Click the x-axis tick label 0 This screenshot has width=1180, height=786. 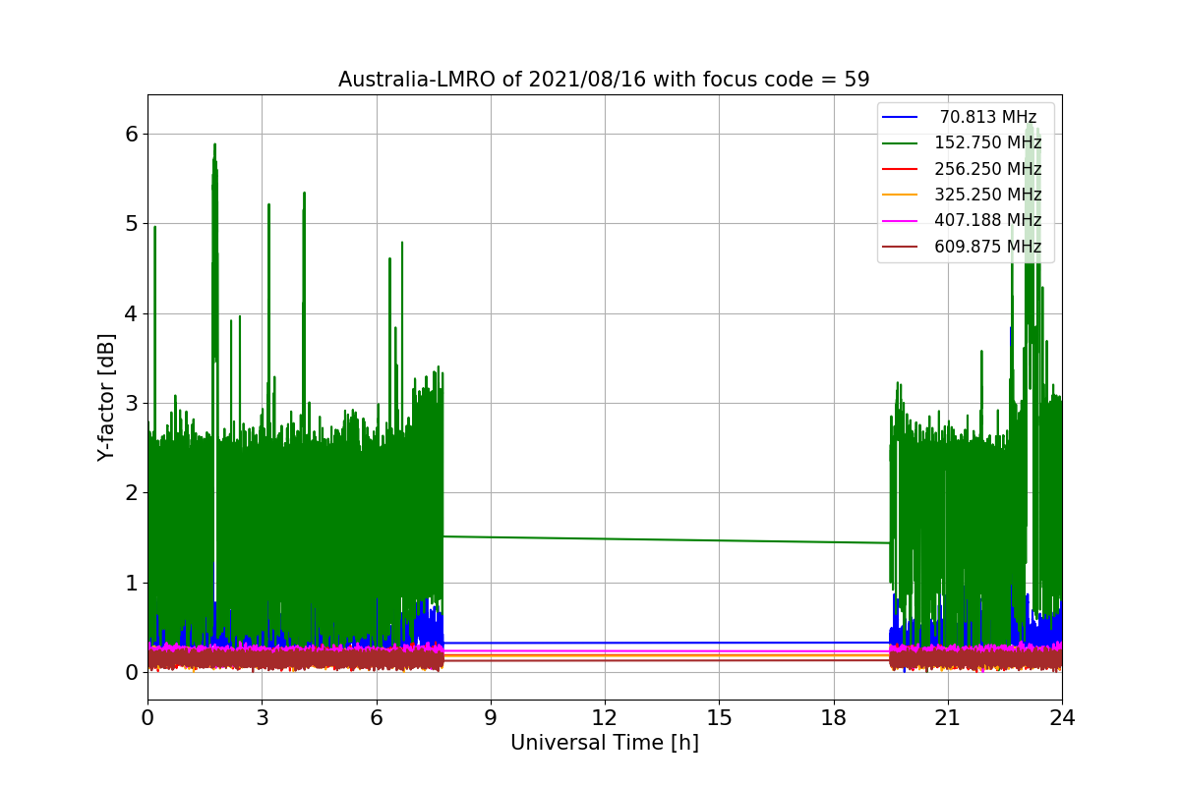147,717
